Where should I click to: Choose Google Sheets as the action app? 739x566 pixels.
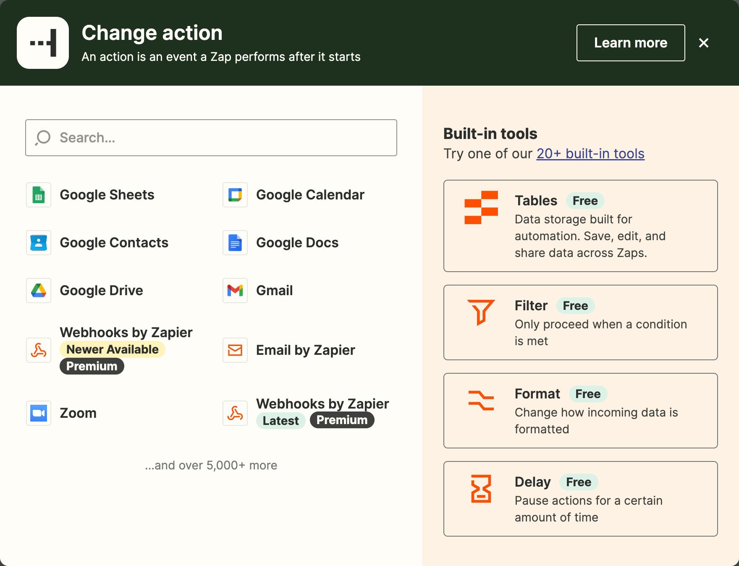pos(107,195)
